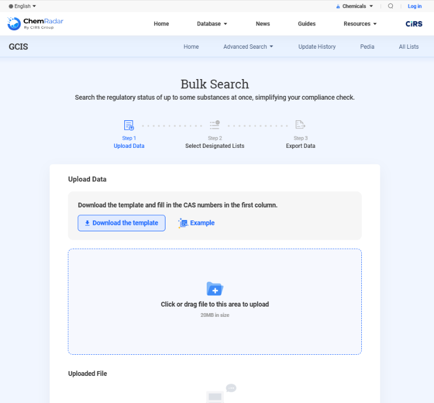Viewport: 434px width, 403px height.
Task: Expand the Advanced Search submenu
Action: (x=248, y=47)
